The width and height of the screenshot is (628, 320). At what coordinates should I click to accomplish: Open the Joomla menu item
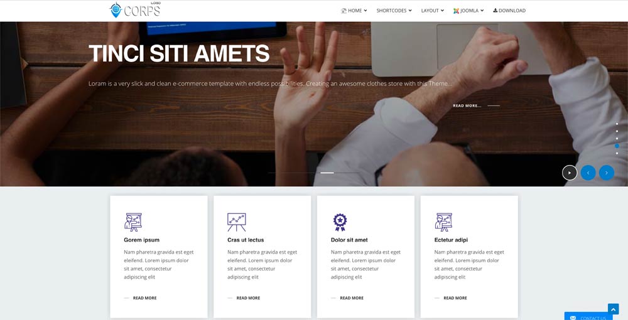pyautogui.click(x=468, y=11)
